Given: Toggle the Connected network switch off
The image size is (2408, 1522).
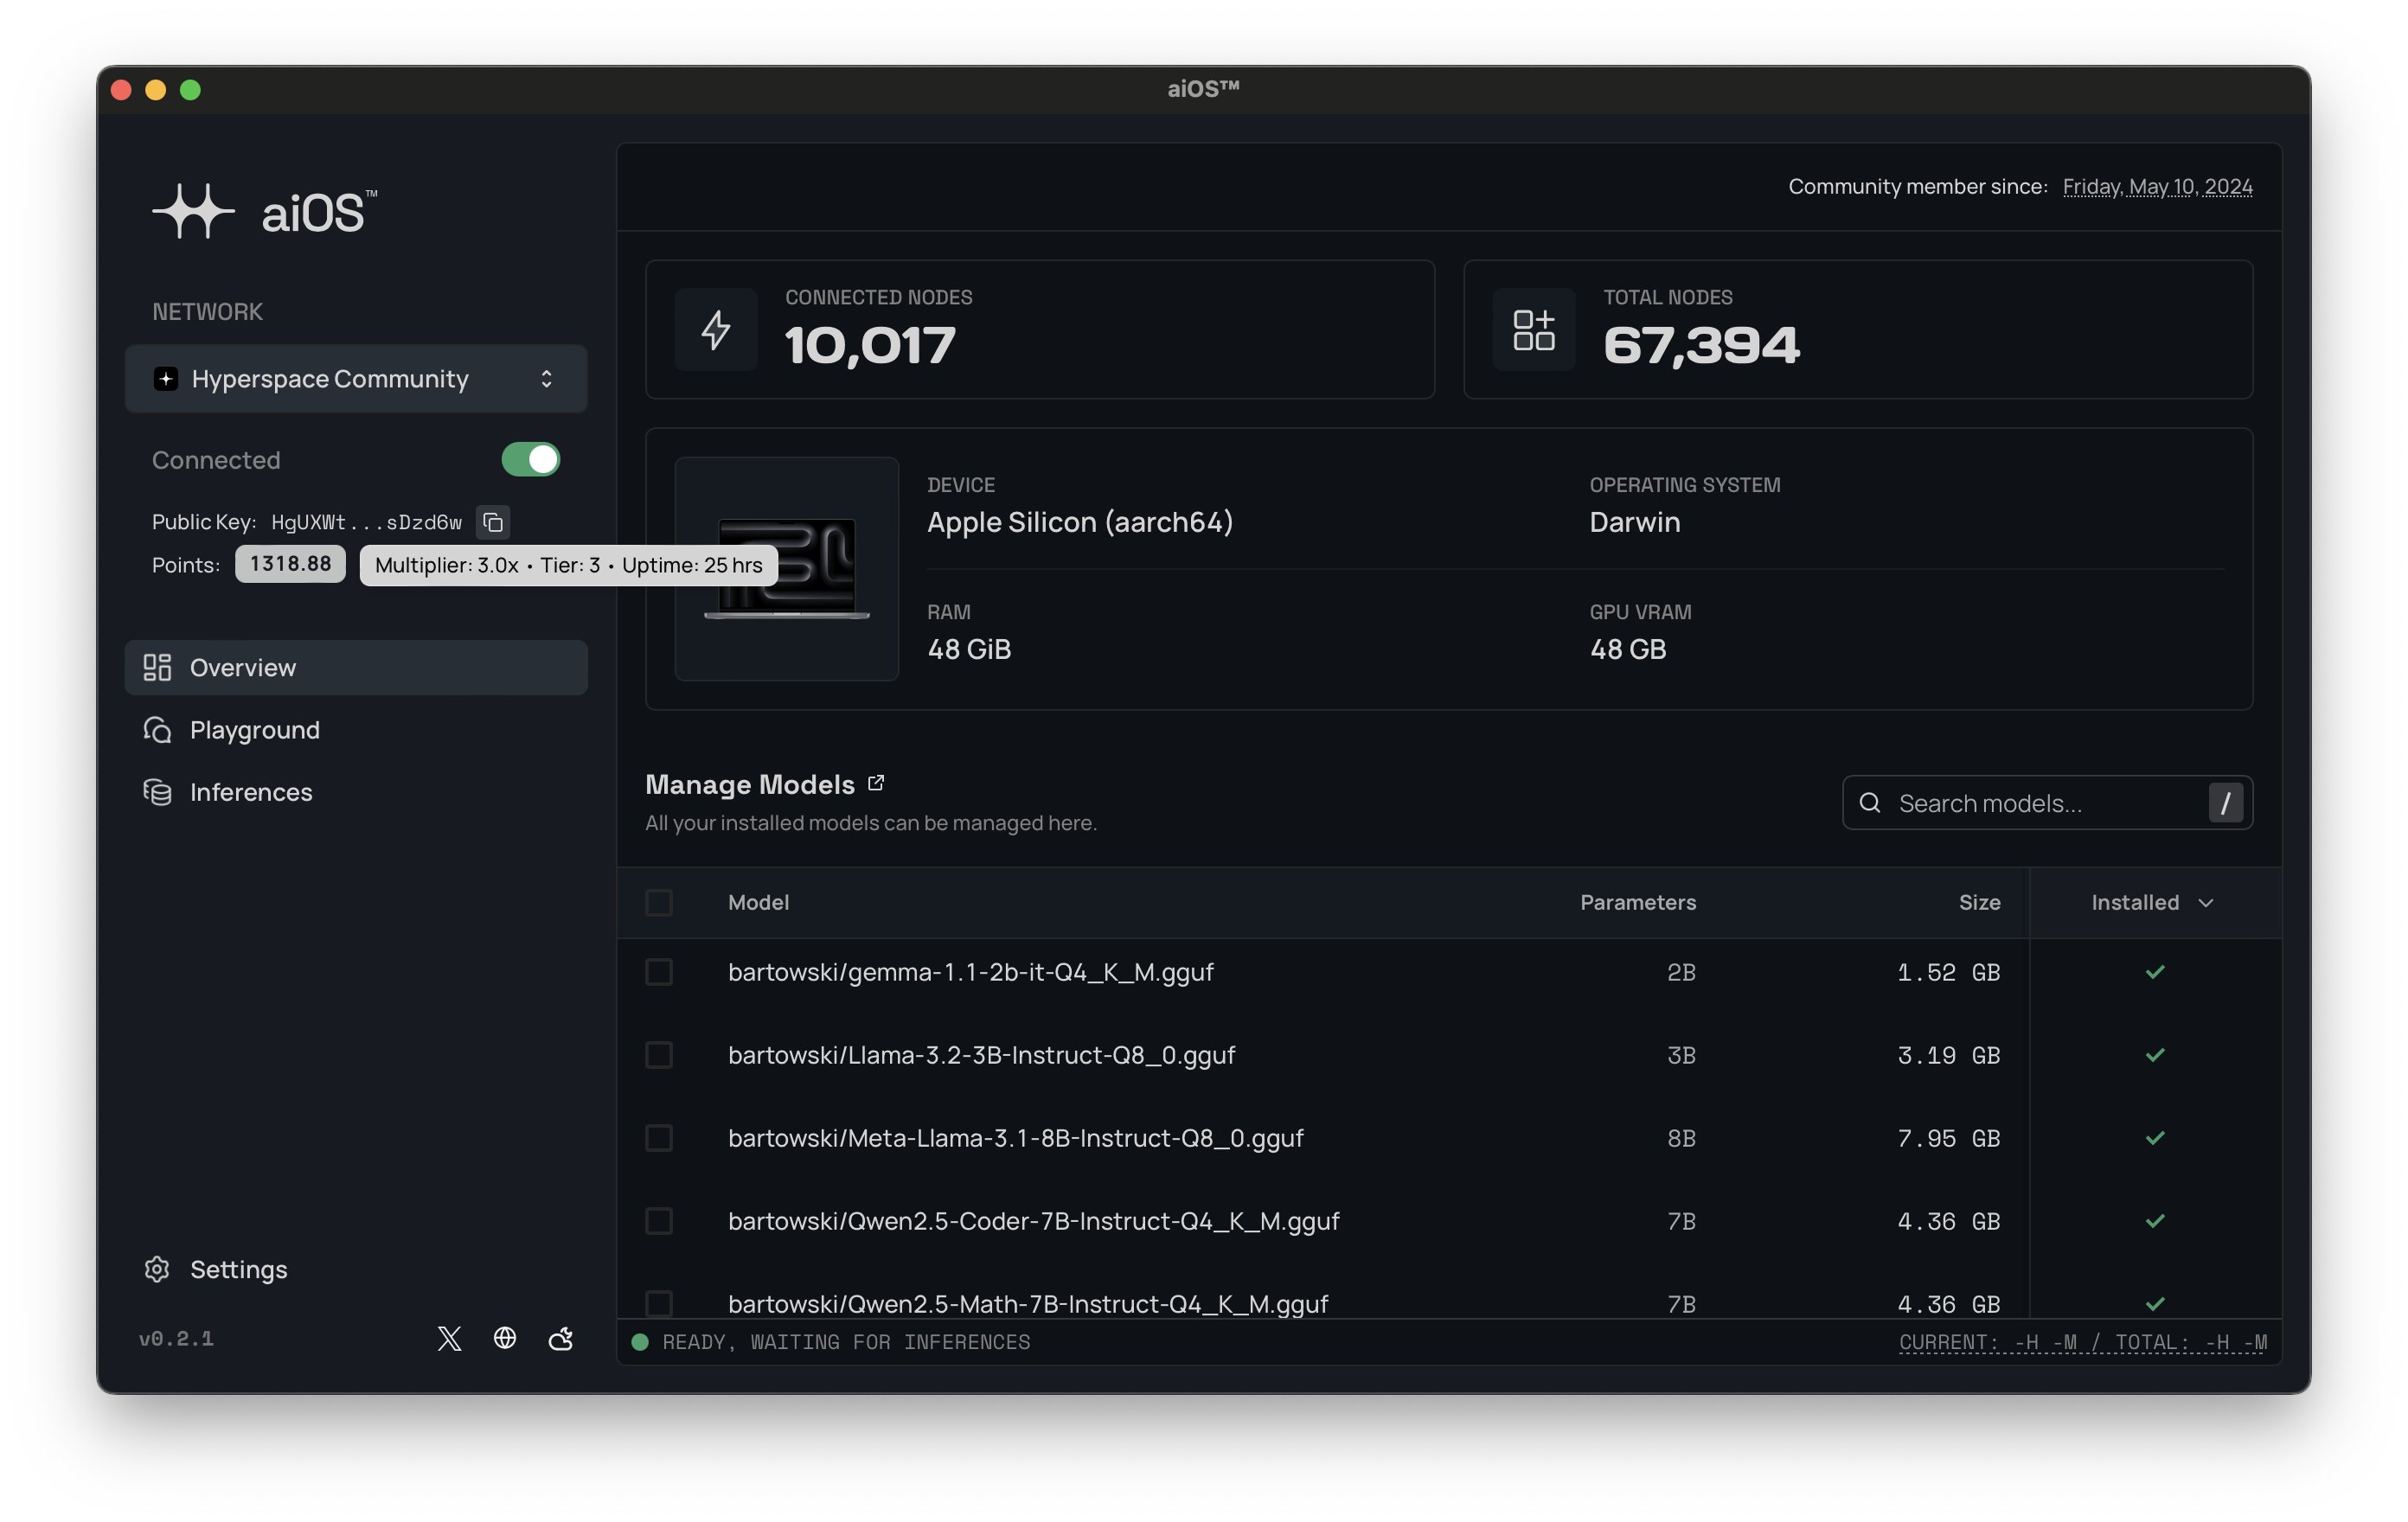Looking at the screenshot, I should click(x=530, y=460).
